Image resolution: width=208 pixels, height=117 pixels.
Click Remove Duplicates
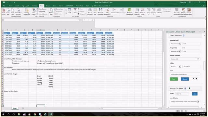[100, 12]
